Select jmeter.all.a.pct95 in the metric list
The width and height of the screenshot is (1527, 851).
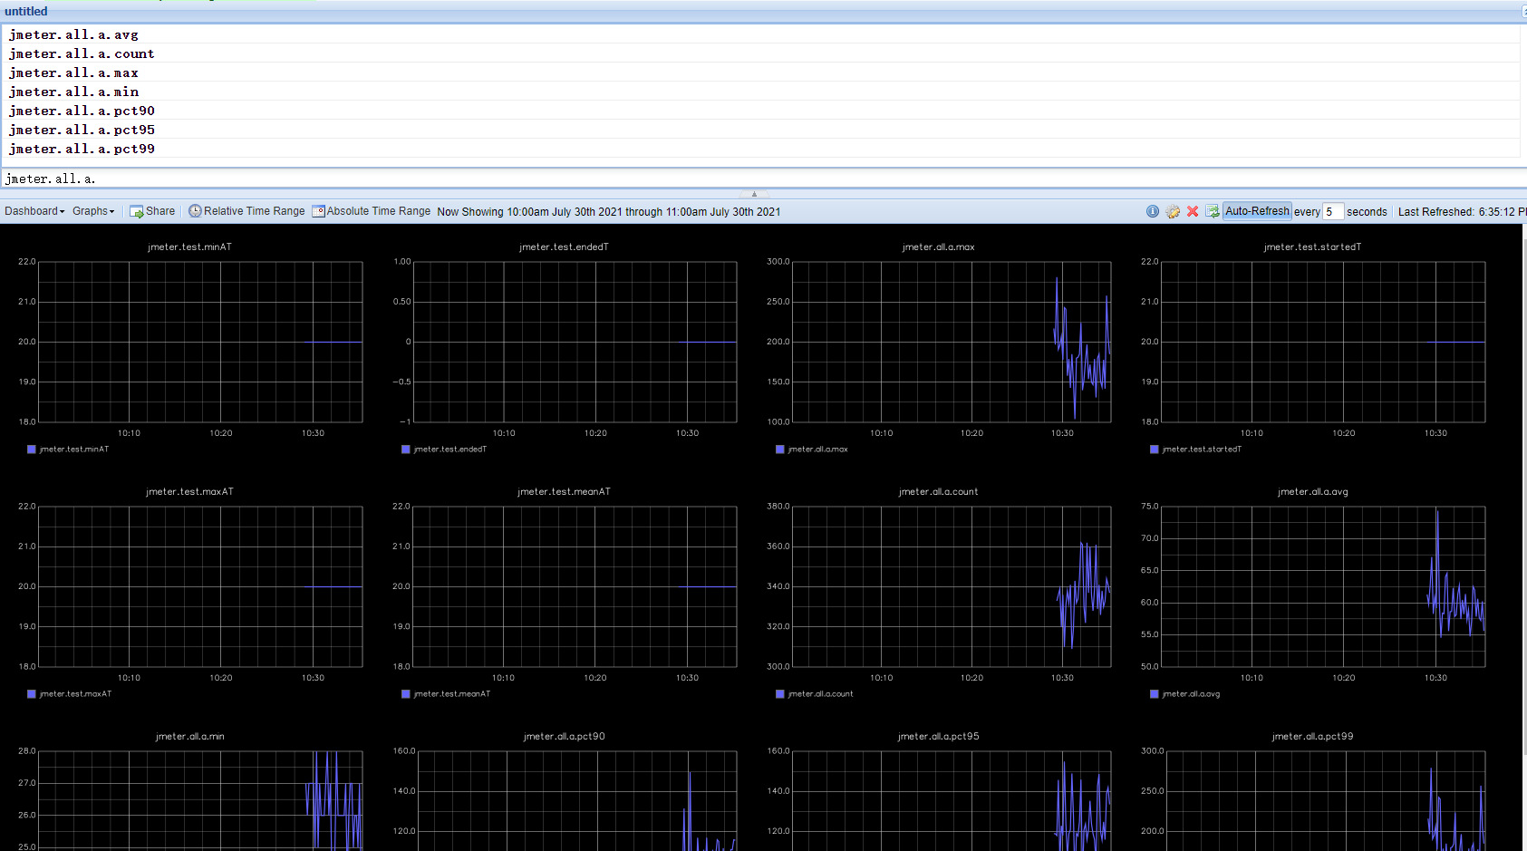point(82,130)
